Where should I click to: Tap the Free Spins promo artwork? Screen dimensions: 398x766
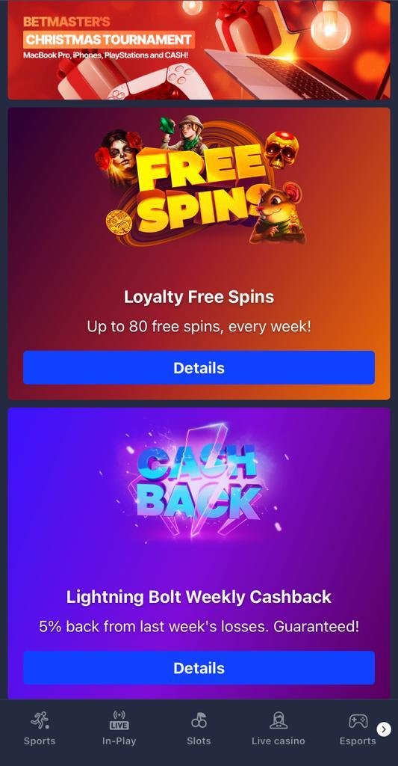[200, 181]
